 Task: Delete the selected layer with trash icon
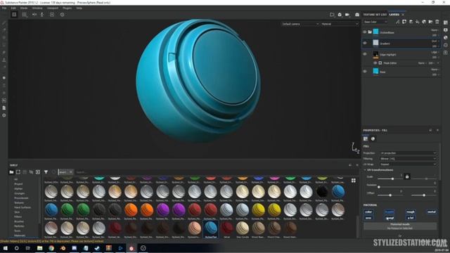coord(437,22)
